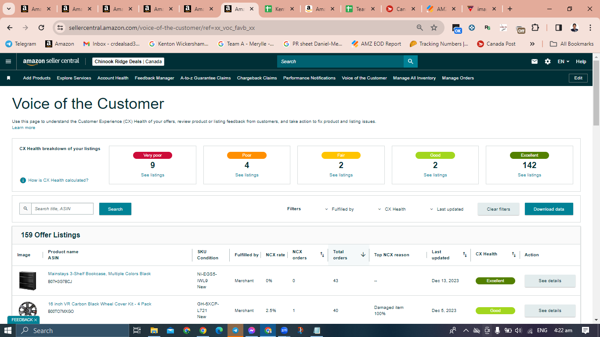See listings under the Poor card
Image resolution: width=600 pixels, height=337 pixels.
pos(247,175)
